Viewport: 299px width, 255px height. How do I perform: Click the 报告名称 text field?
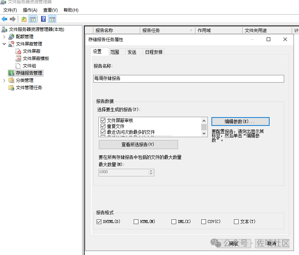[x=189, y=79]
